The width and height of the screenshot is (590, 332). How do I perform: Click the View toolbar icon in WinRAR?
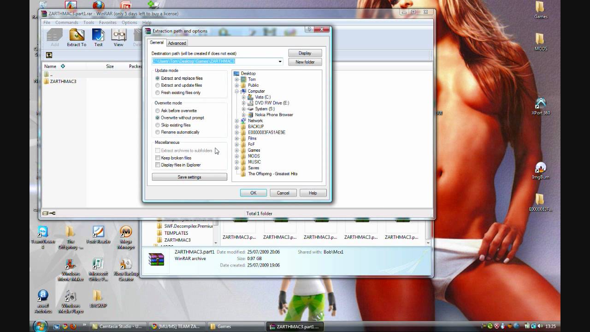tap(118, 38)
